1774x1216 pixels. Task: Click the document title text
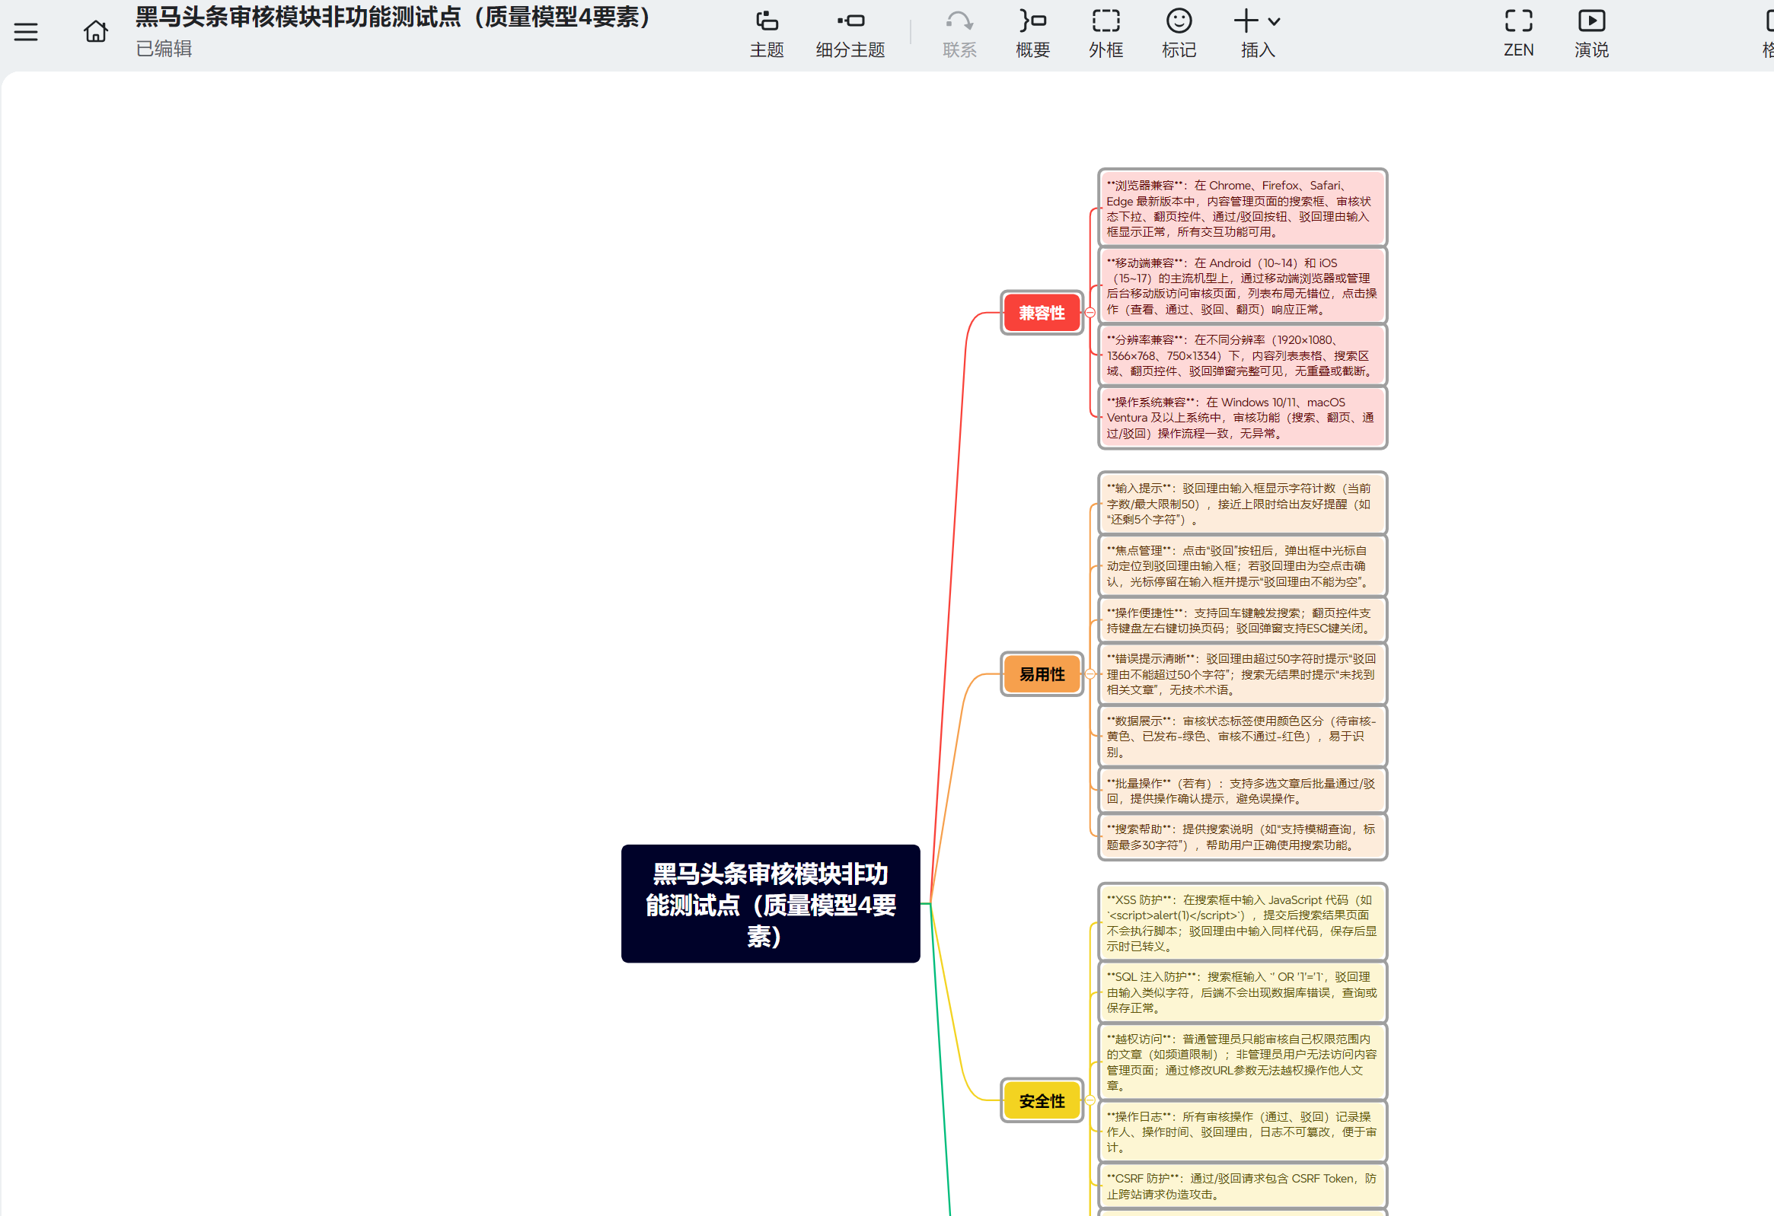(x=393, y=17)
